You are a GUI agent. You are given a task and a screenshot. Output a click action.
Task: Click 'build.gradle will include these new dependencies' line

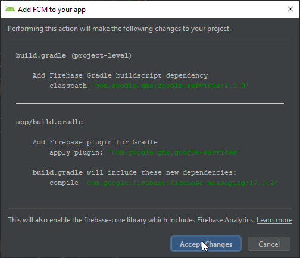point(135,172)
